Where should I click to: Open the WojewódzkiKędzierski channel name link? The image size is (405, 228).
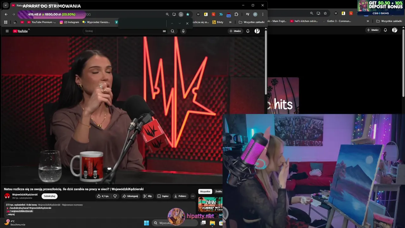click(25, 194)
